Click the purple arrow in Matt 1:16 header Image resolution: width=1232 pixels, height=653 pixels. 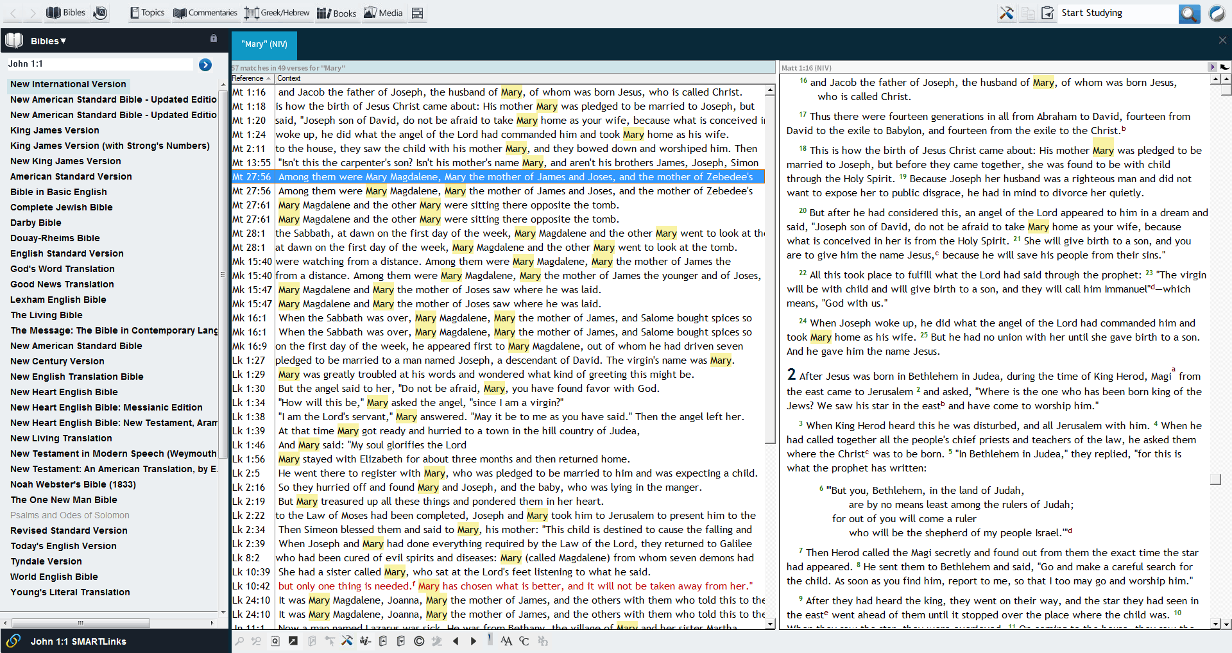[1212, 67]
